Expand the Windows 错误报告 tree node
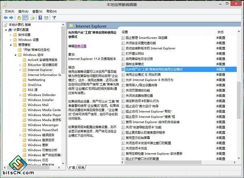244x178 pixels. (20, 135)
